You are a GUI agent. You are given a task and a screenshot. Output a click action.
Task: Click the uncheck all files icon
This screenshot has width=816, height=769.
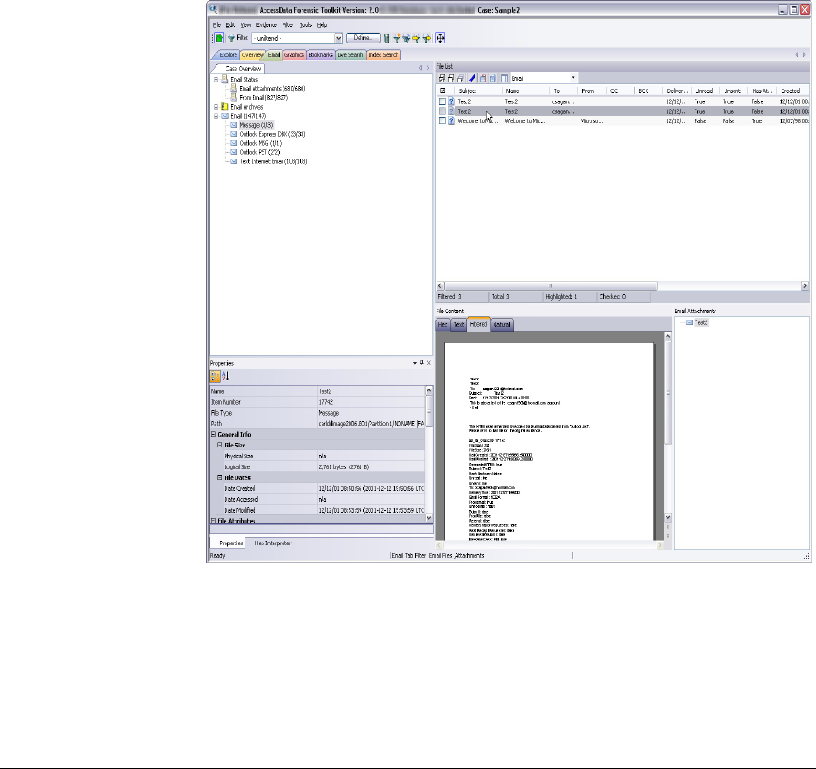(451, 79)
